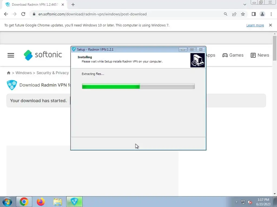Click the bold Installing heading in setup

85,57
